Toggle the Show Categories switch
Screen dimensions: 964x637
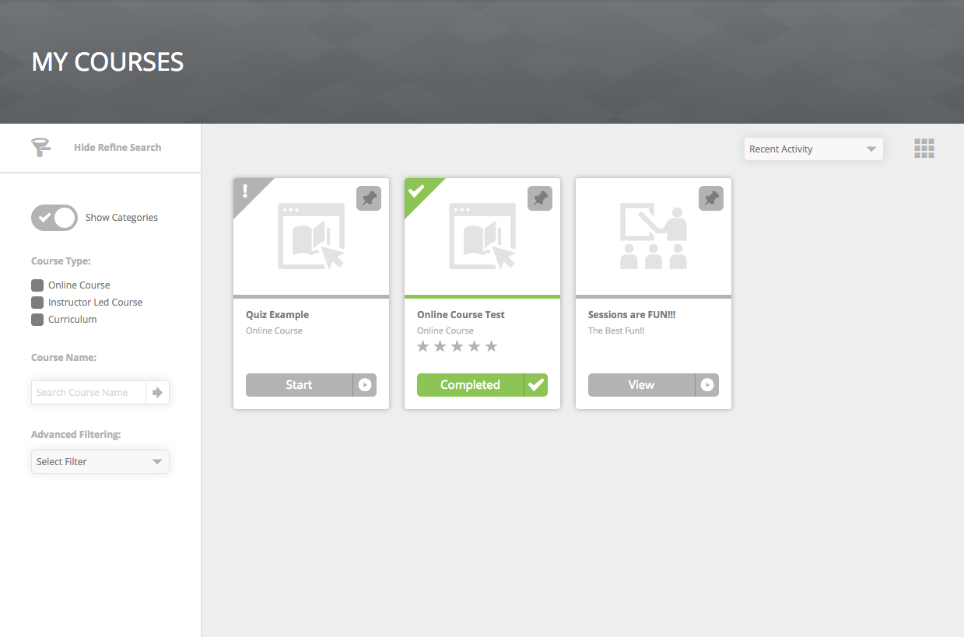[x=54, y=218]
